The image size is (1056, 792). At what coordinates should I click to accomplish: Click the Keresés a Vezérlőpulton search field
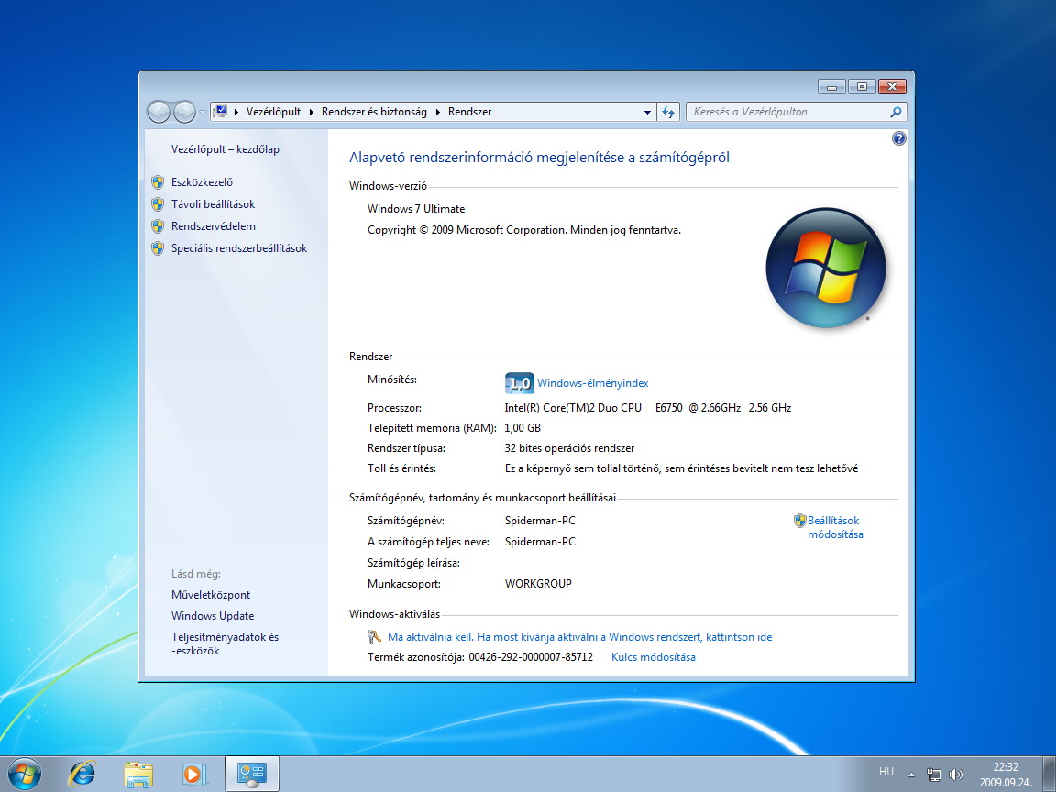point(786,112)
